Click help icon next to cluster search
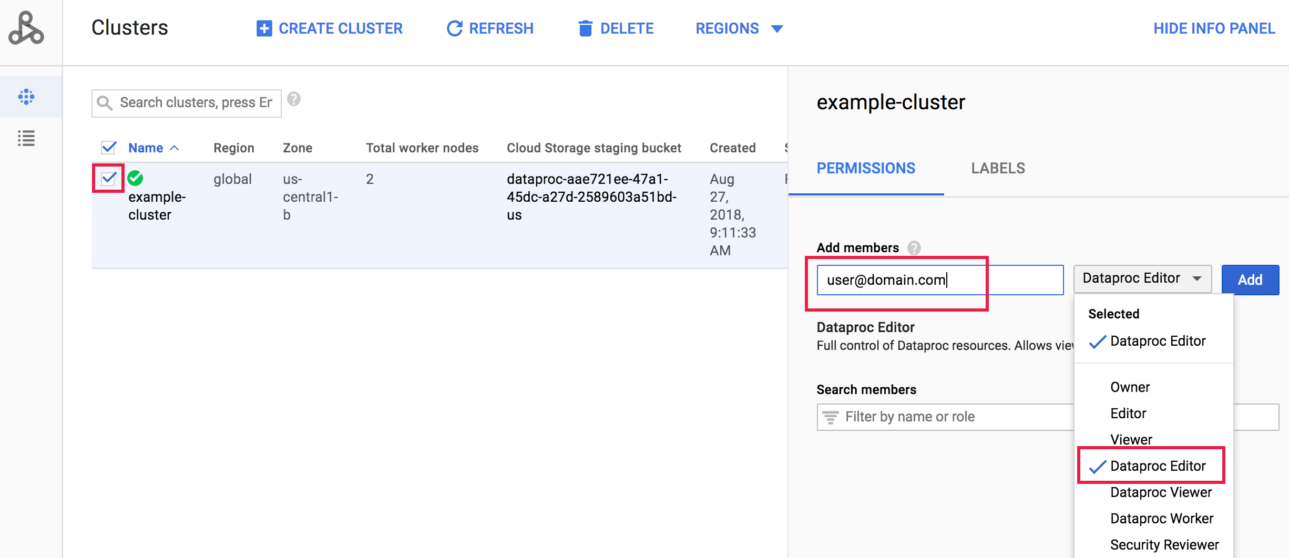Image resolution: width=1289 pixels, height=558 pixels. [294, 99]
